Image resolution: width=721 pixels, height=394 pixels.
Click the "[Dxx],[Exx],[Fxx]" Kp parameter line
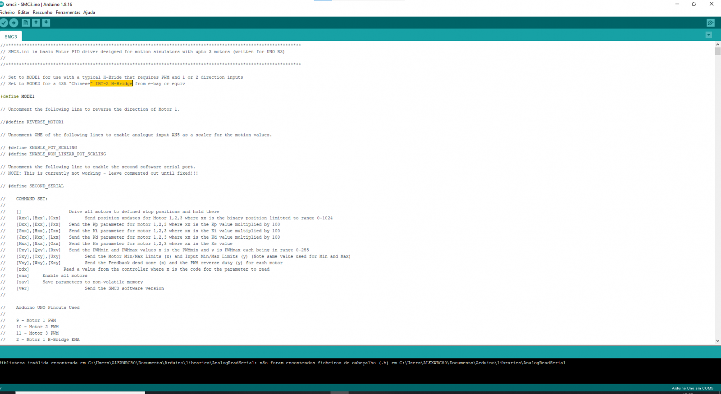tap(140, 224)
